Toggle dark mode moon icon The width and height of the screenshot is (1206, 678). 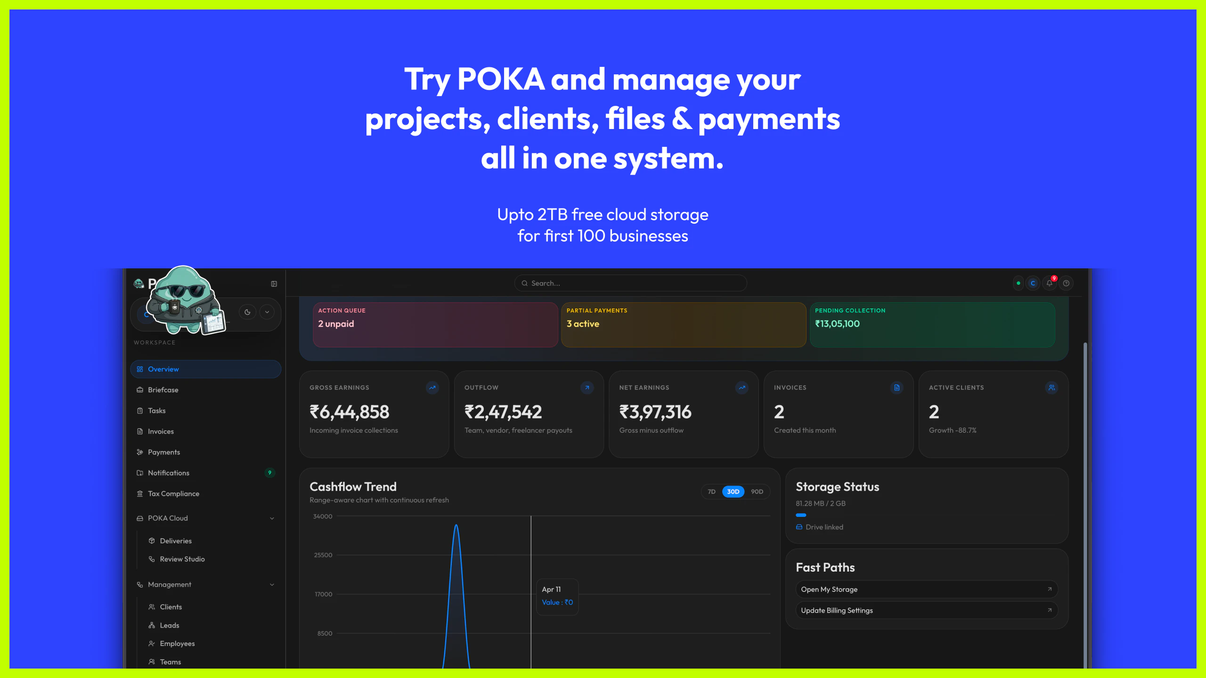point(247,312)
